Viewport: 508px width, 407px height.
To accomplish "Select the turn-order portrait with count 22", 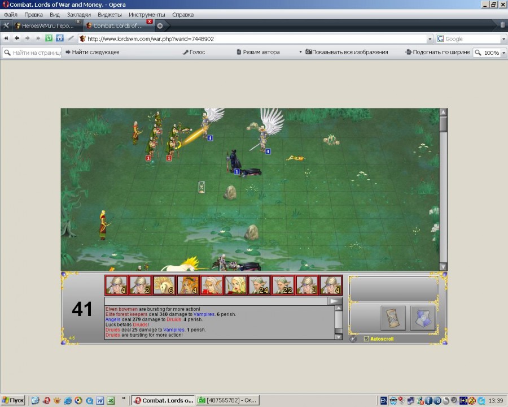I will [283, 285].
